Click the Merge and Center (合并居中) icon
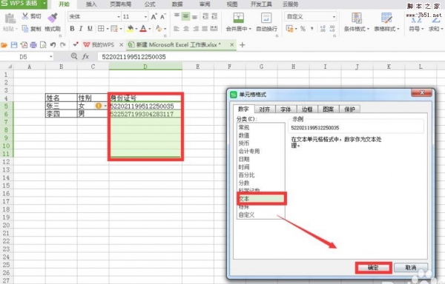445x284 pixels. point(238,18)
